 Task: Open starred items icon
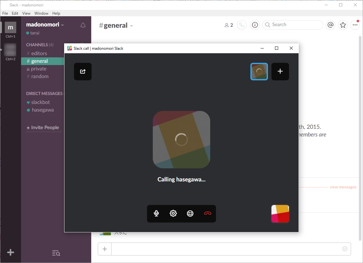point(343,25)
